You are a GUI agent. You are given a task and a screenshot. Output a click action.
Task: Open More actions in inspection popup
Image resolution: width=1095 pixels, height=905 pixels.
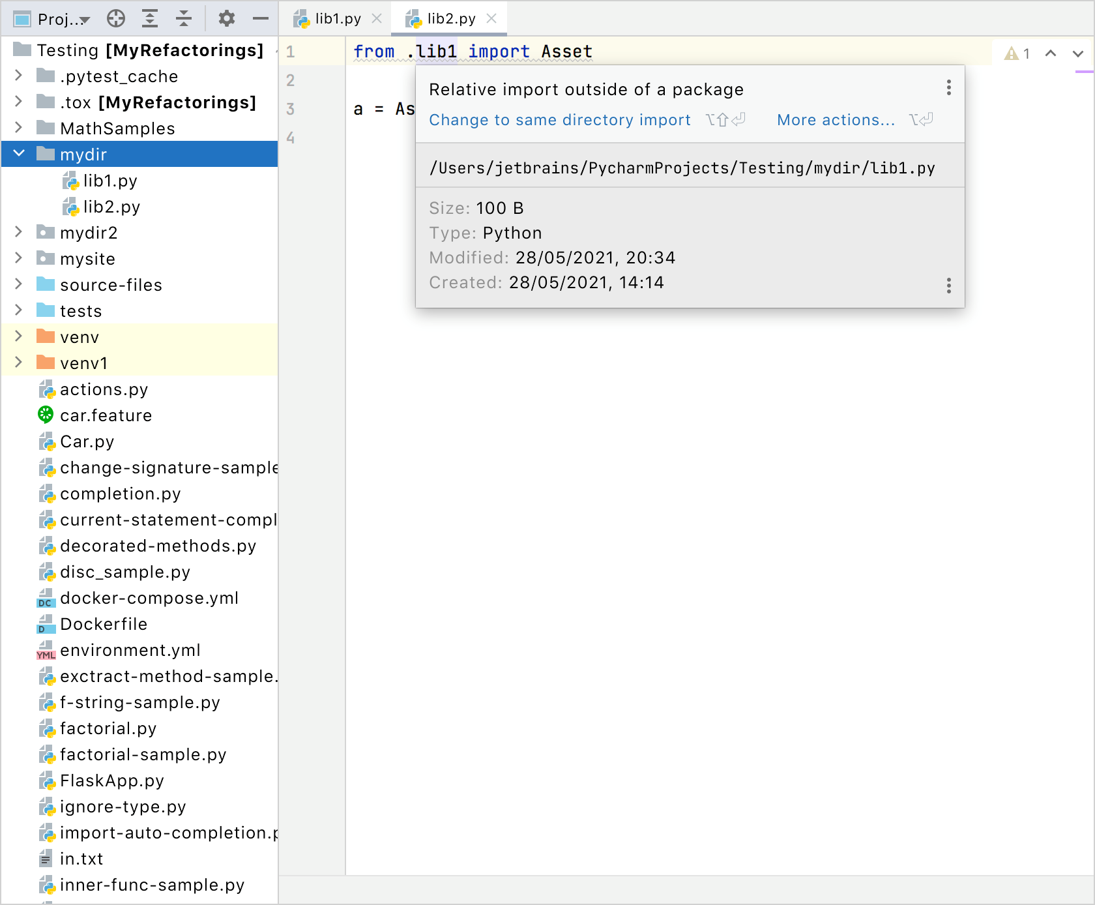(x=836, y=120)
